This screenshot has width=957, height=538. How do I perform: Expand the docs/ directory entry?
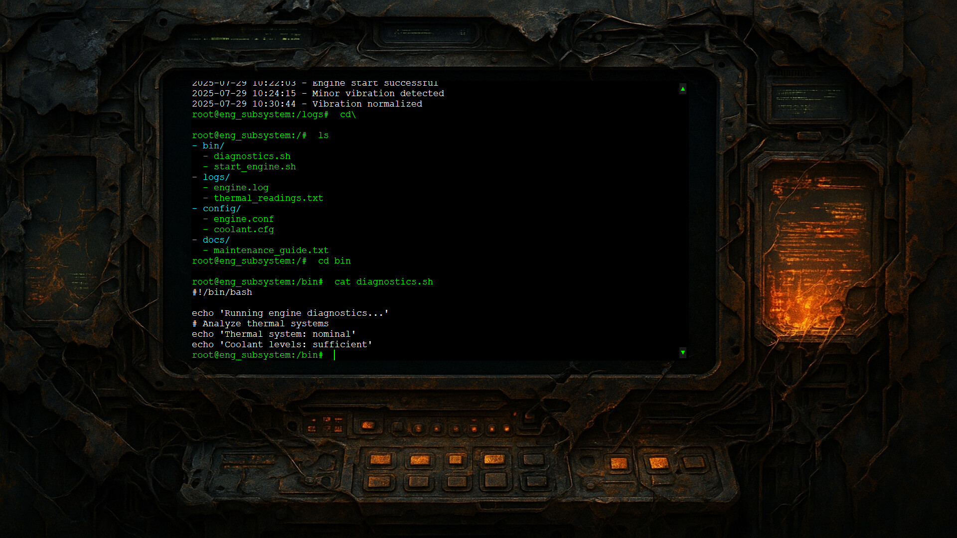216,240
